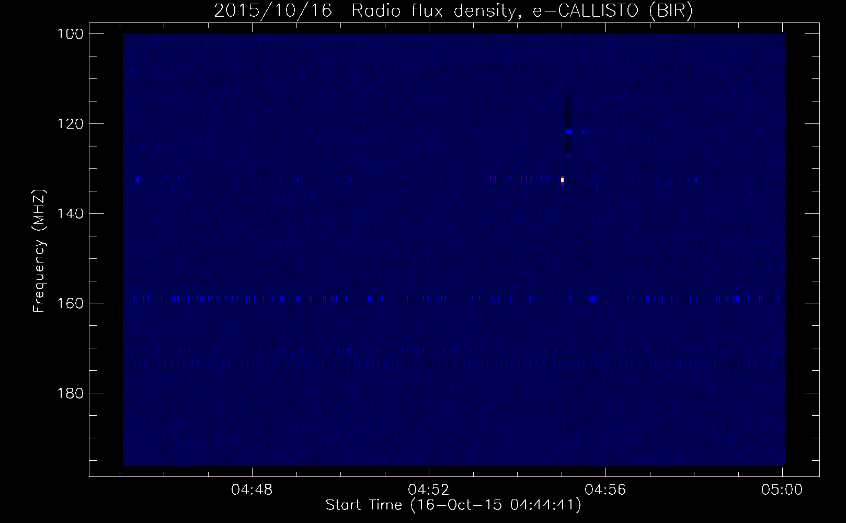Viewport: 846px width, 523px height.
Task: Click the 05:00 time tick label
Action: pos(782,490)
